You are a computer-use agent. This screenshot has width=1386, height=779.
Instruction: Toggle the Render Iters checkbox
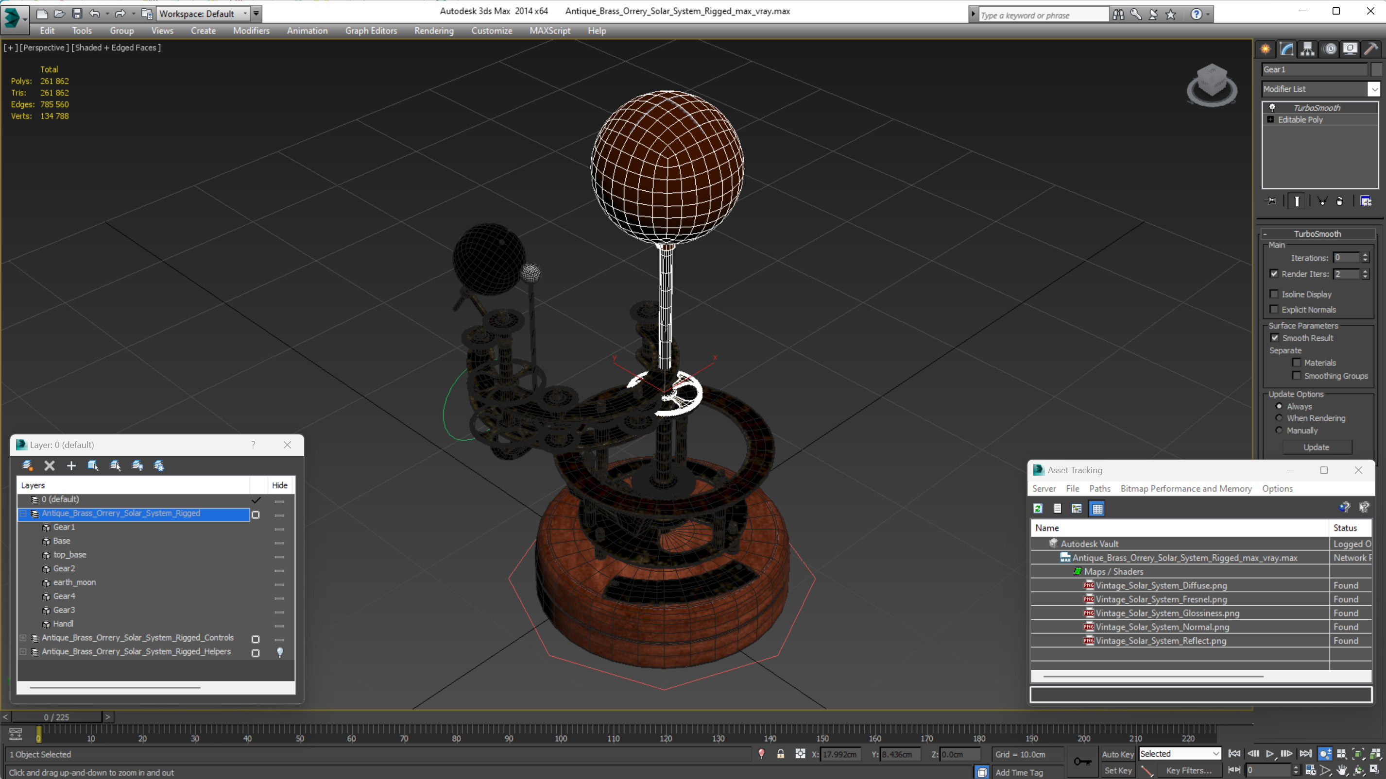[x=1274, y=274]
